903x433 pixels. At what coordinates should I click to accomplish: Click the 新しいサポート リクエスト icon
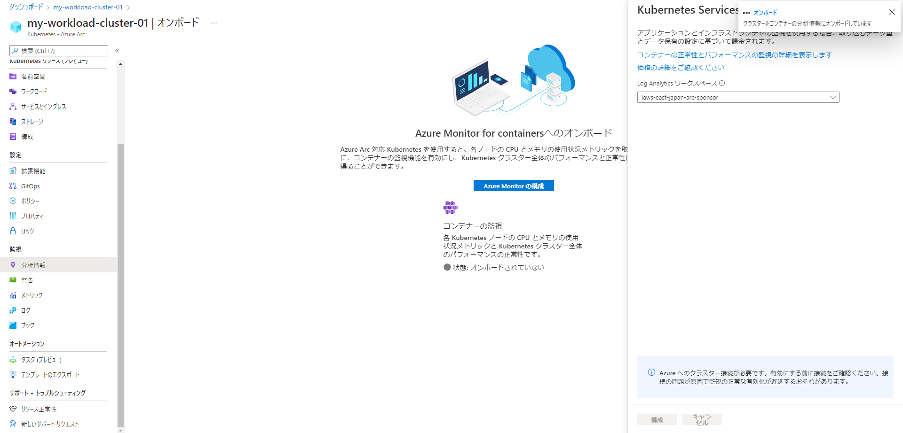click(x=13, y=424)
